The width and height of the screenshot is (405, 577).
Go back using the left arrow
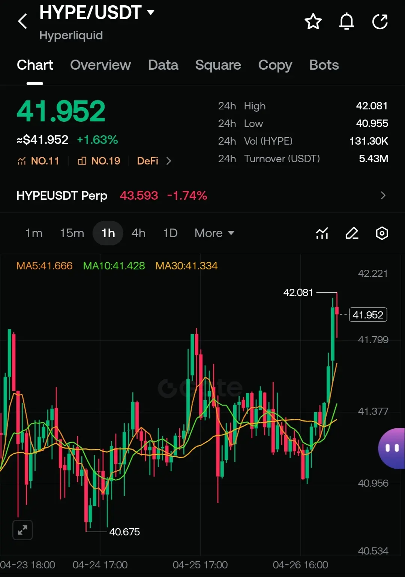(22, 21)
